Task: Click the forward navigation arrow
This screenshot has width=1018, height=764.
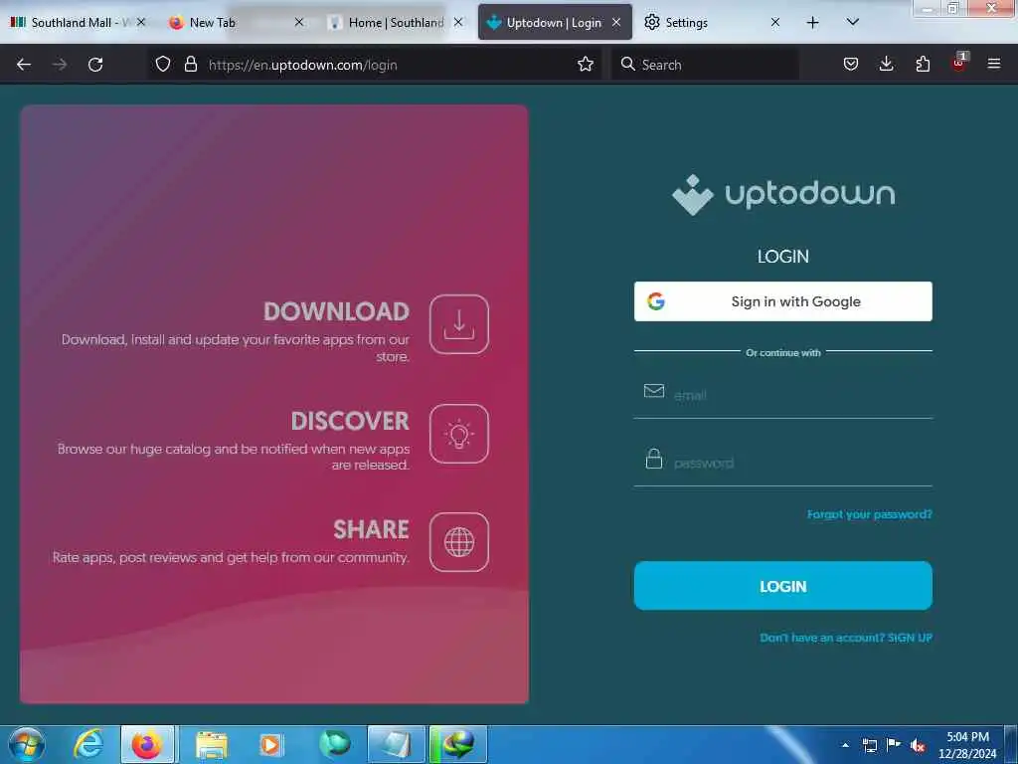Action: tap(60, 65)
